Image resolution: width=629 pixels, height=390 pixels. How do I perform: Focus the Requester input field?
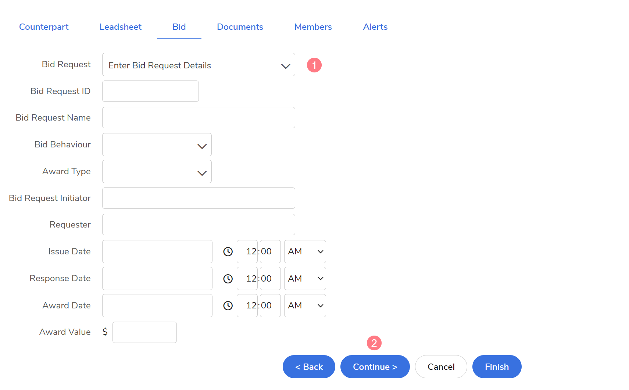click(199, 225)
